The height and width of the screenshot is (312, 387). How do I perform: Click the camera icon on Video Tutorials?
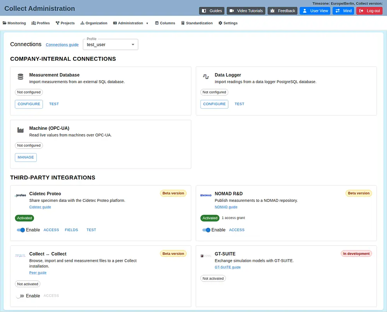231,11
